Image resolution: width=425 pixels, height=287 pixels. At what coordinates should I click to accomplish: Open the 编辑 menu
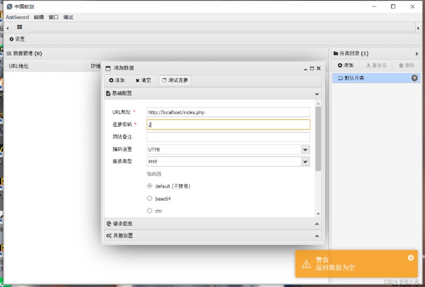pyautogui.click(x=39, y=18)
